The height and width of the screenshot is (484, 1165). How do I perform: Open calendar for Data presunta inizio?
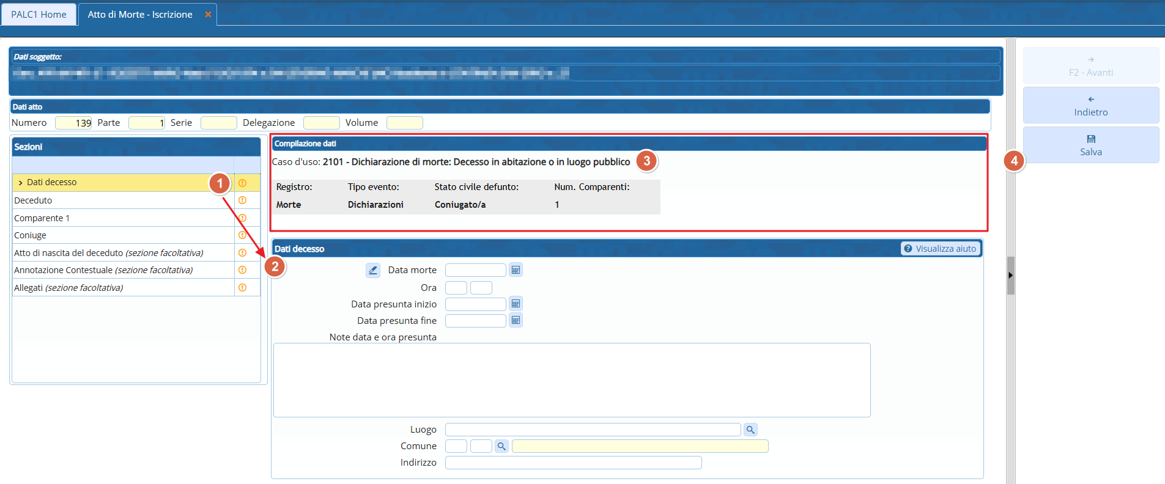pyautogui.click(x=516, y=304)
